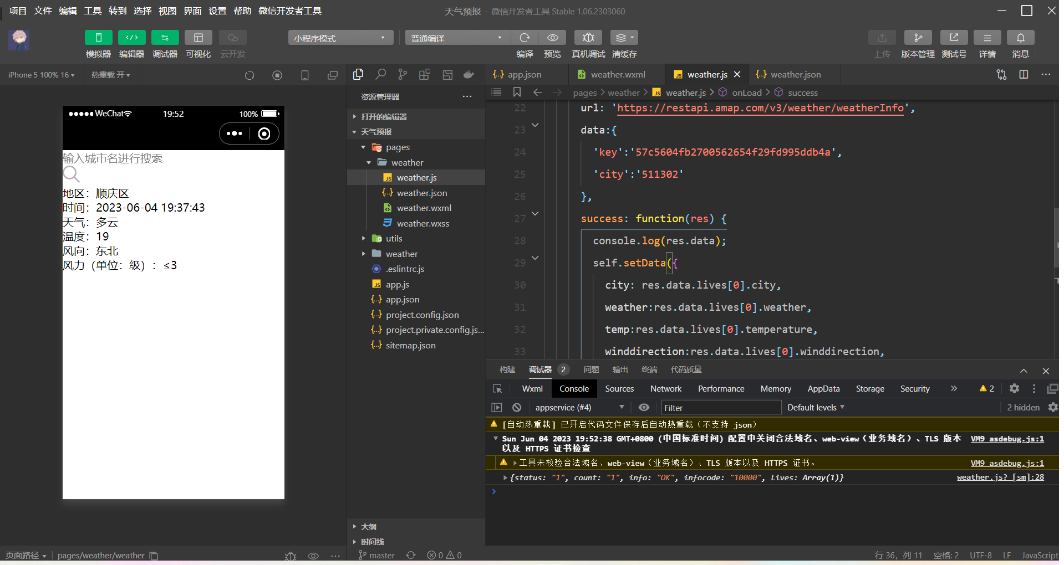Fold the data block at line 23
1064x565 pixels.
pos(535,125)
